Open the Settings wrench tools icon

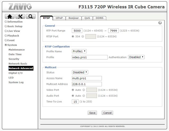20,16
